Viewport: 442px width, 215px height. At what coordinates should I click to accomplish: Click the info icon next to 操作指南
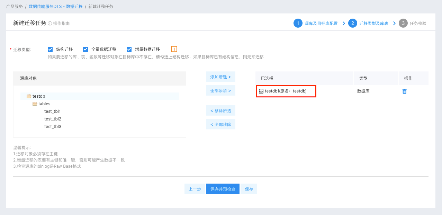tap(50, 23)
